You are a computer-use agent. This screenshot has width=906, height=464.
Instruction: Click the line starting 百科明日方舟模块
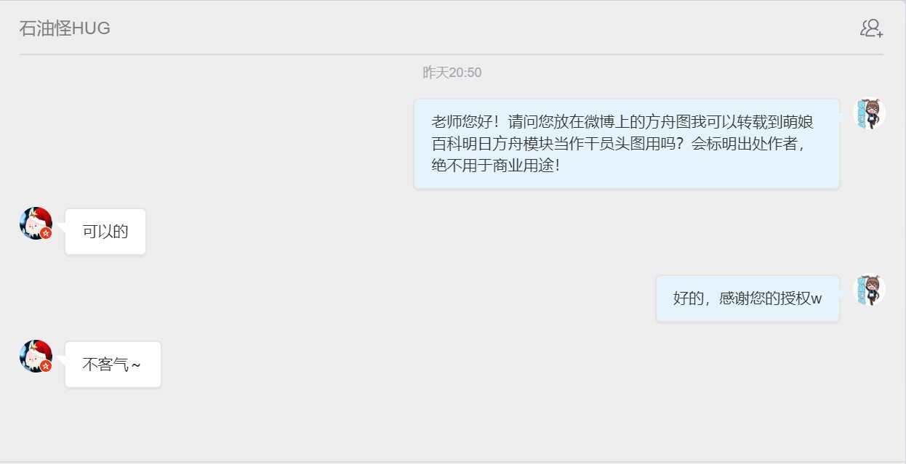click(x=619, y=143)
